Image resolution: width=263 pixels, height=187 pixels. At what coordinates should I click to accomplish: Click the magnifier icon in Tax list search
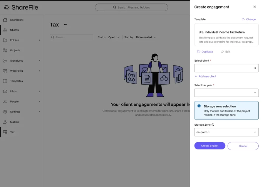coord(53,37)
